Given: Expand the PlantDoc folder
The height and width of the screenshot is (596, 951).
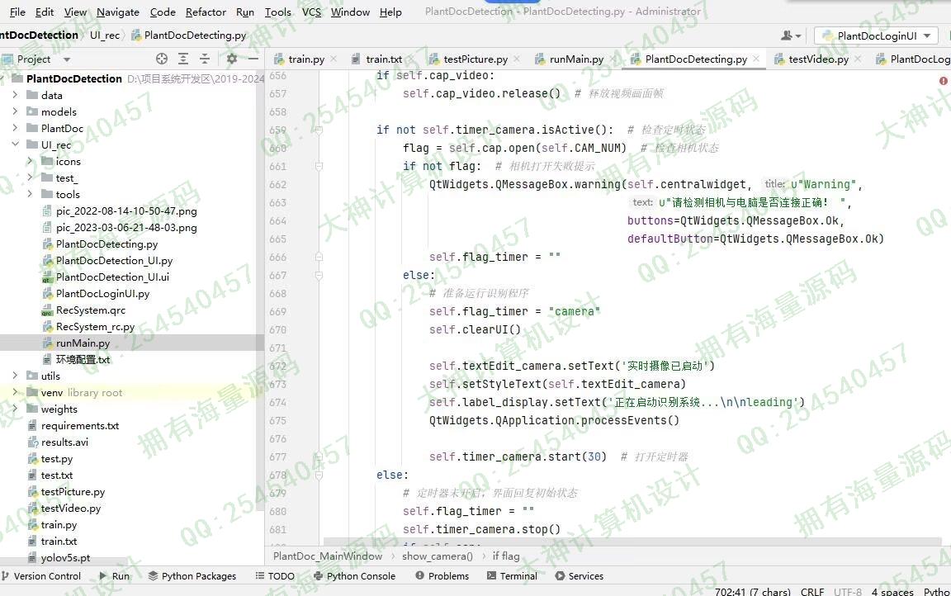Looking at the screenshot, I should (x=15, y=128).
